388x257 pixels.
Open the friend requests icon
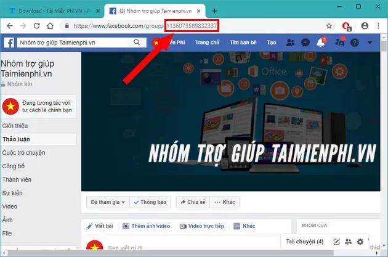(290, 43)
